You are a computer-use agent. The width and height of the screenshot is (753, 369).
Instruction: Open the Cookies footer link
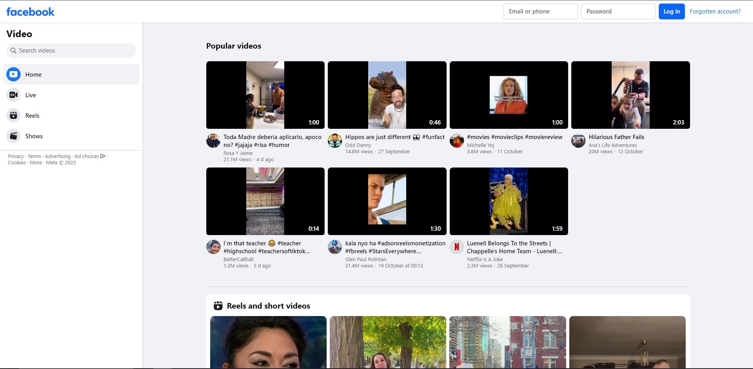[x=17, y=162]
